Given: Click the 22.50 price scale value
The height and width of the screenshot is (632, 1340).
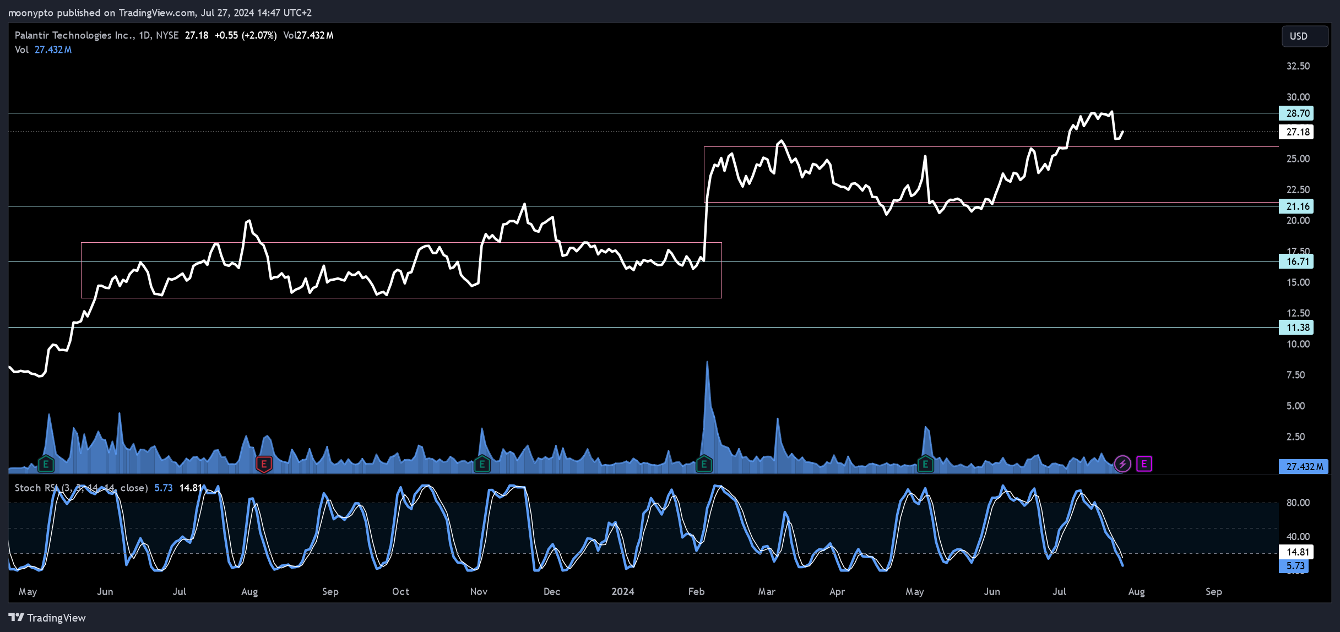Looking at the screenshot, I should click(x=1298, y=189).
